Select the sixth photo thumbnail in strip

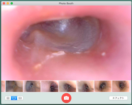[x=103, y=86]
